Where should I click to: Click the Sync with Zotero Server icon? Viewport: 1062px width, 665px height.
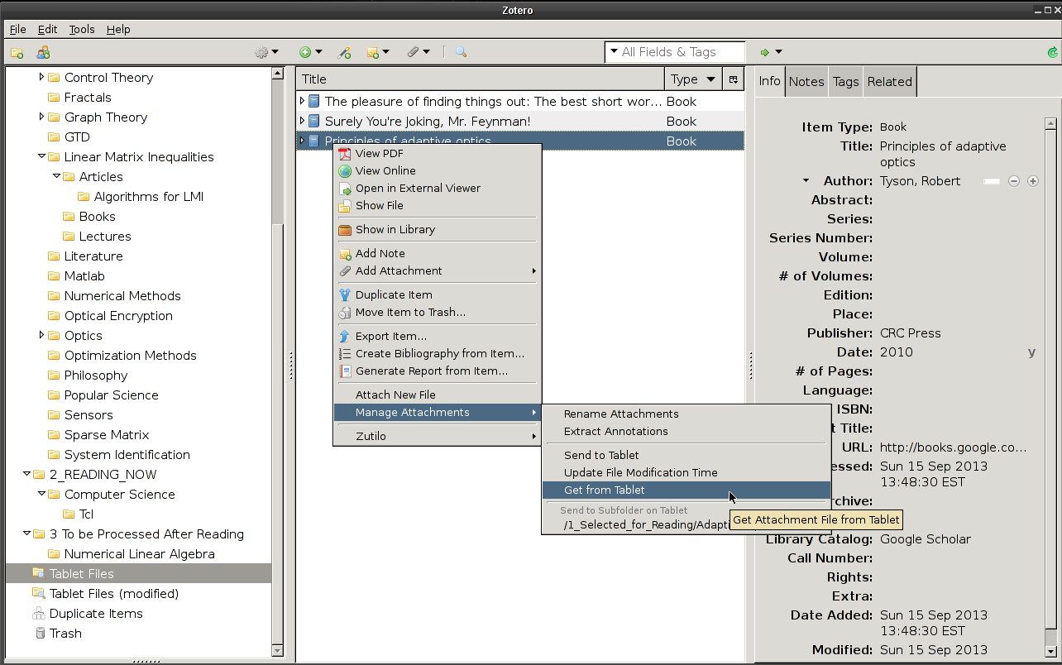click(1052, 52)
